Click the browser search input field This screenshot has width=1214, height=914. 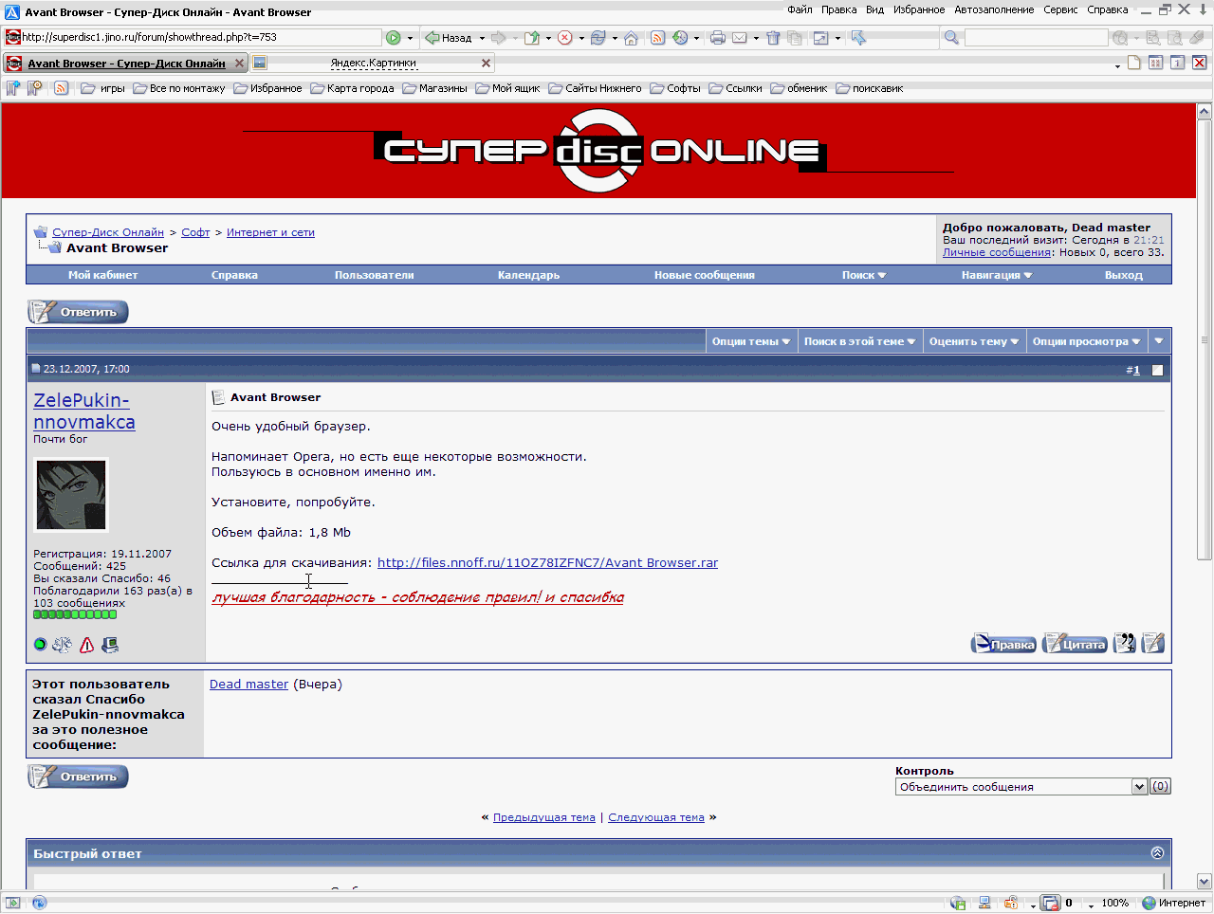(1036, 38)
